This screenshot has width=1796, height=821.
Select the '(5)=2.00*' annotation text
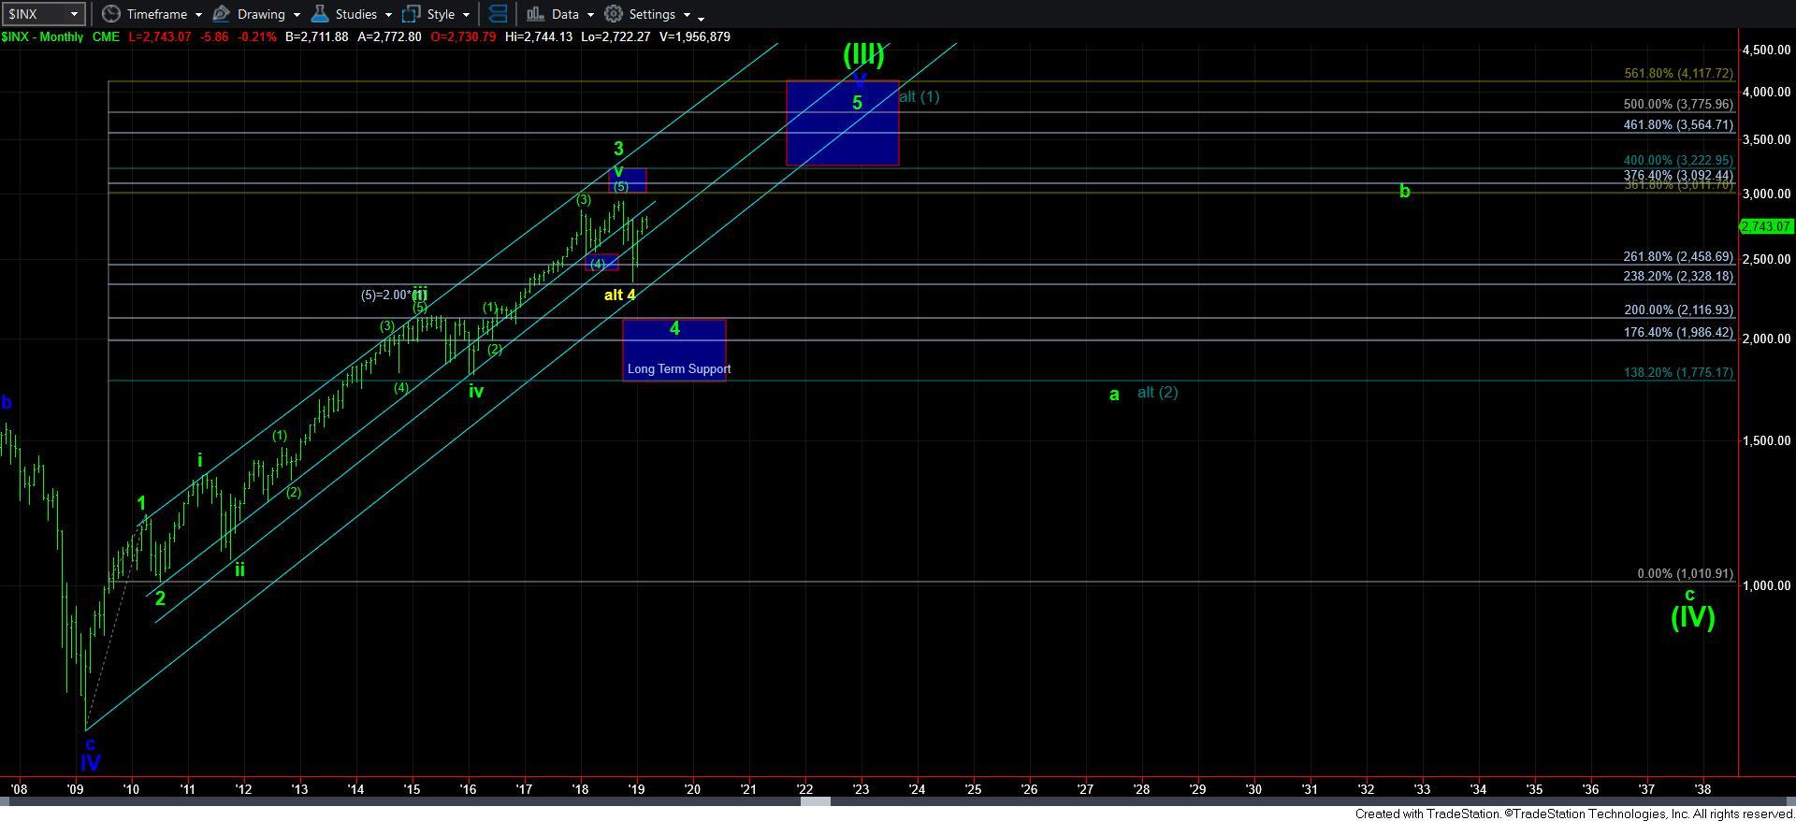[385, 295]
